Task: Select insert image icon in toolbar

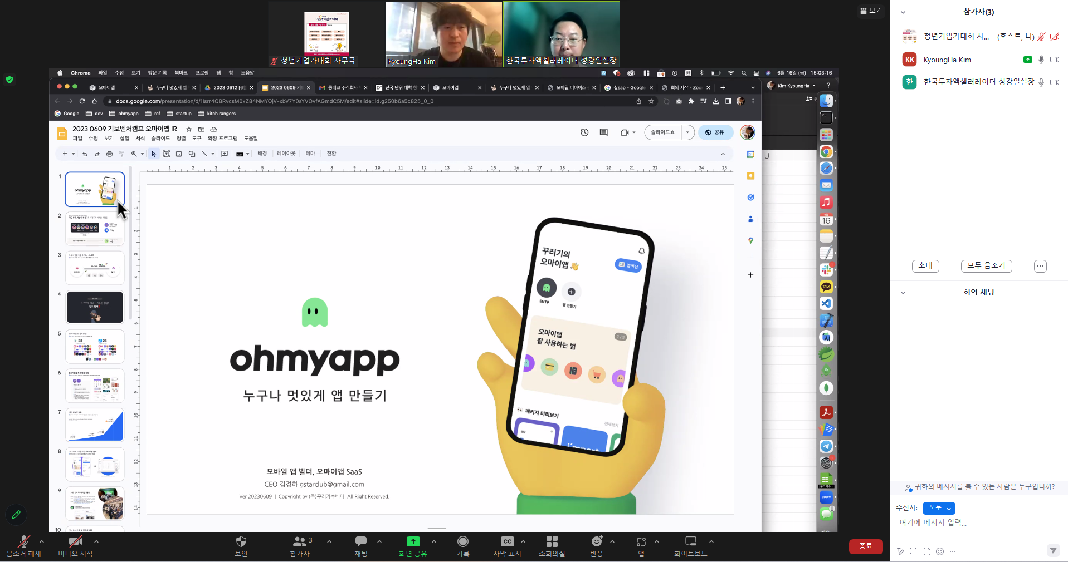Action: 179,154
